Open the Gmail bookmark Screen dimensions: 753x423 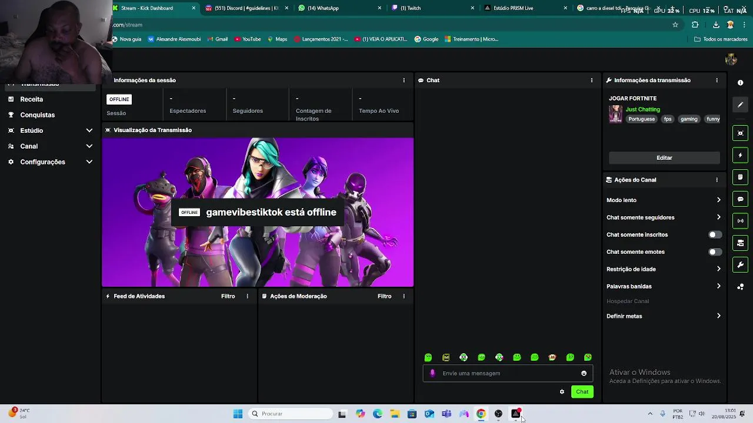tap(217, 39)
